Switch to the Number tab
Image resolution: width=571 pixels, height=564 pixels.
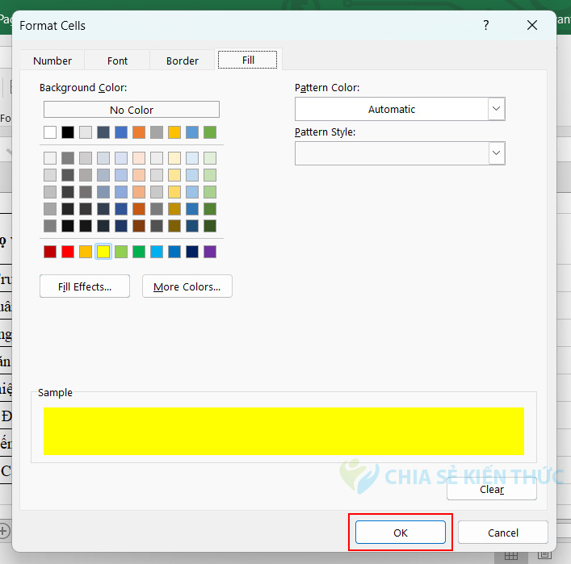(x=52, y=61)
